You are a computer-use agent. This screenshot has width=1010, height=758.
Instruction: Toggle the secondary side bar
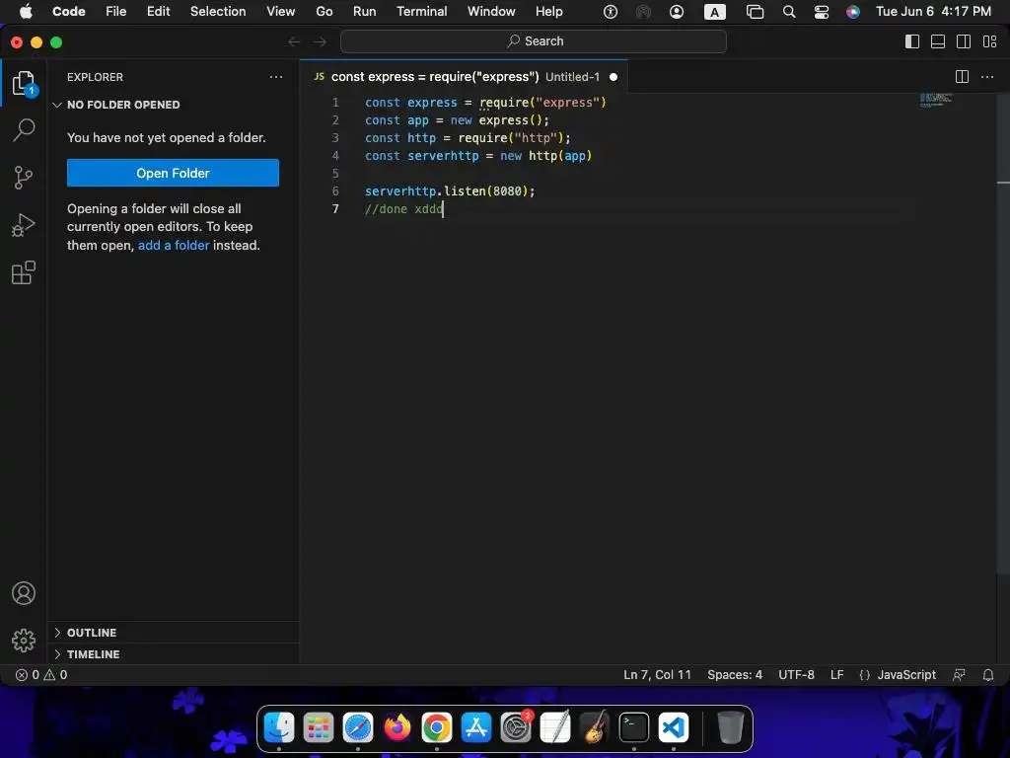[964, 41]
